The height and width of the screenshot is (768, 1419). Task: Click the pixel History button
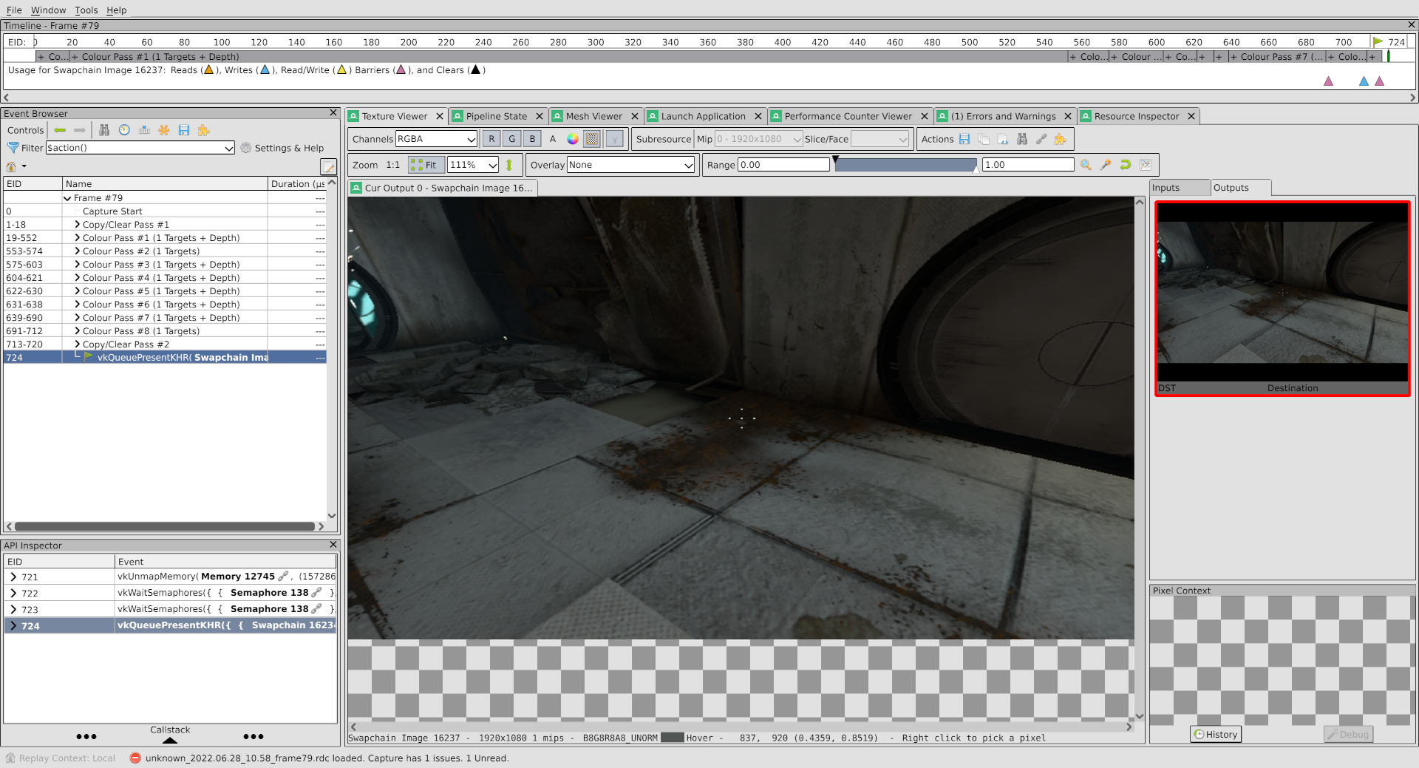pyautogui.click(x=1216, y=734)
